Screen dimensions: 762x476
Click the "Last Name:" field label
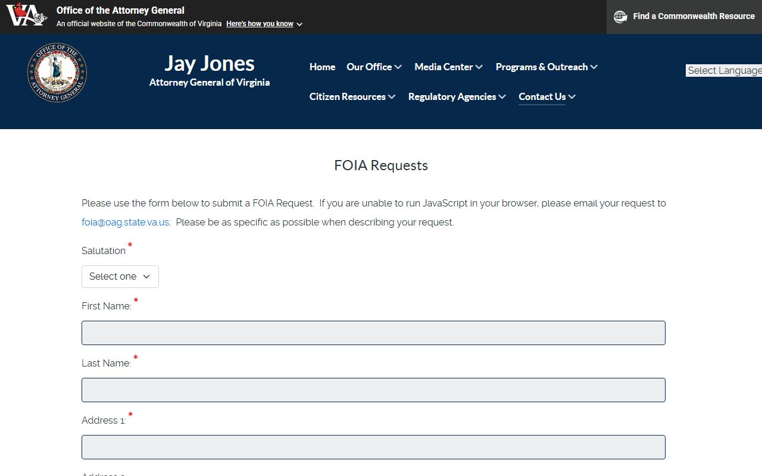pos(107,363)
